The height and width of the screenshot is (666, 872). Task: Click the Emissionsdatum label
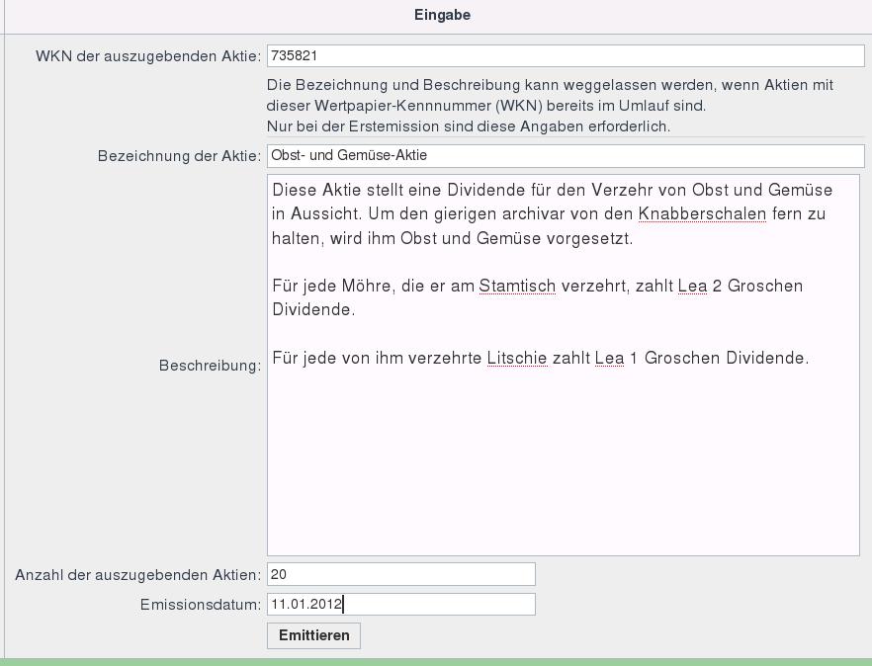click(x=201, y=605)
